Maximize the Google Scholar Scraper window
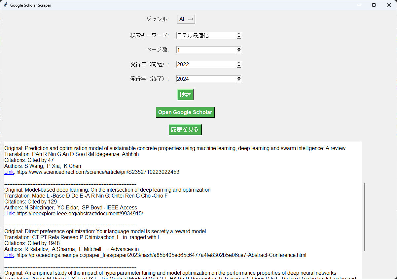The height and width of the screenshot is (279, 397). coord(374,5)
